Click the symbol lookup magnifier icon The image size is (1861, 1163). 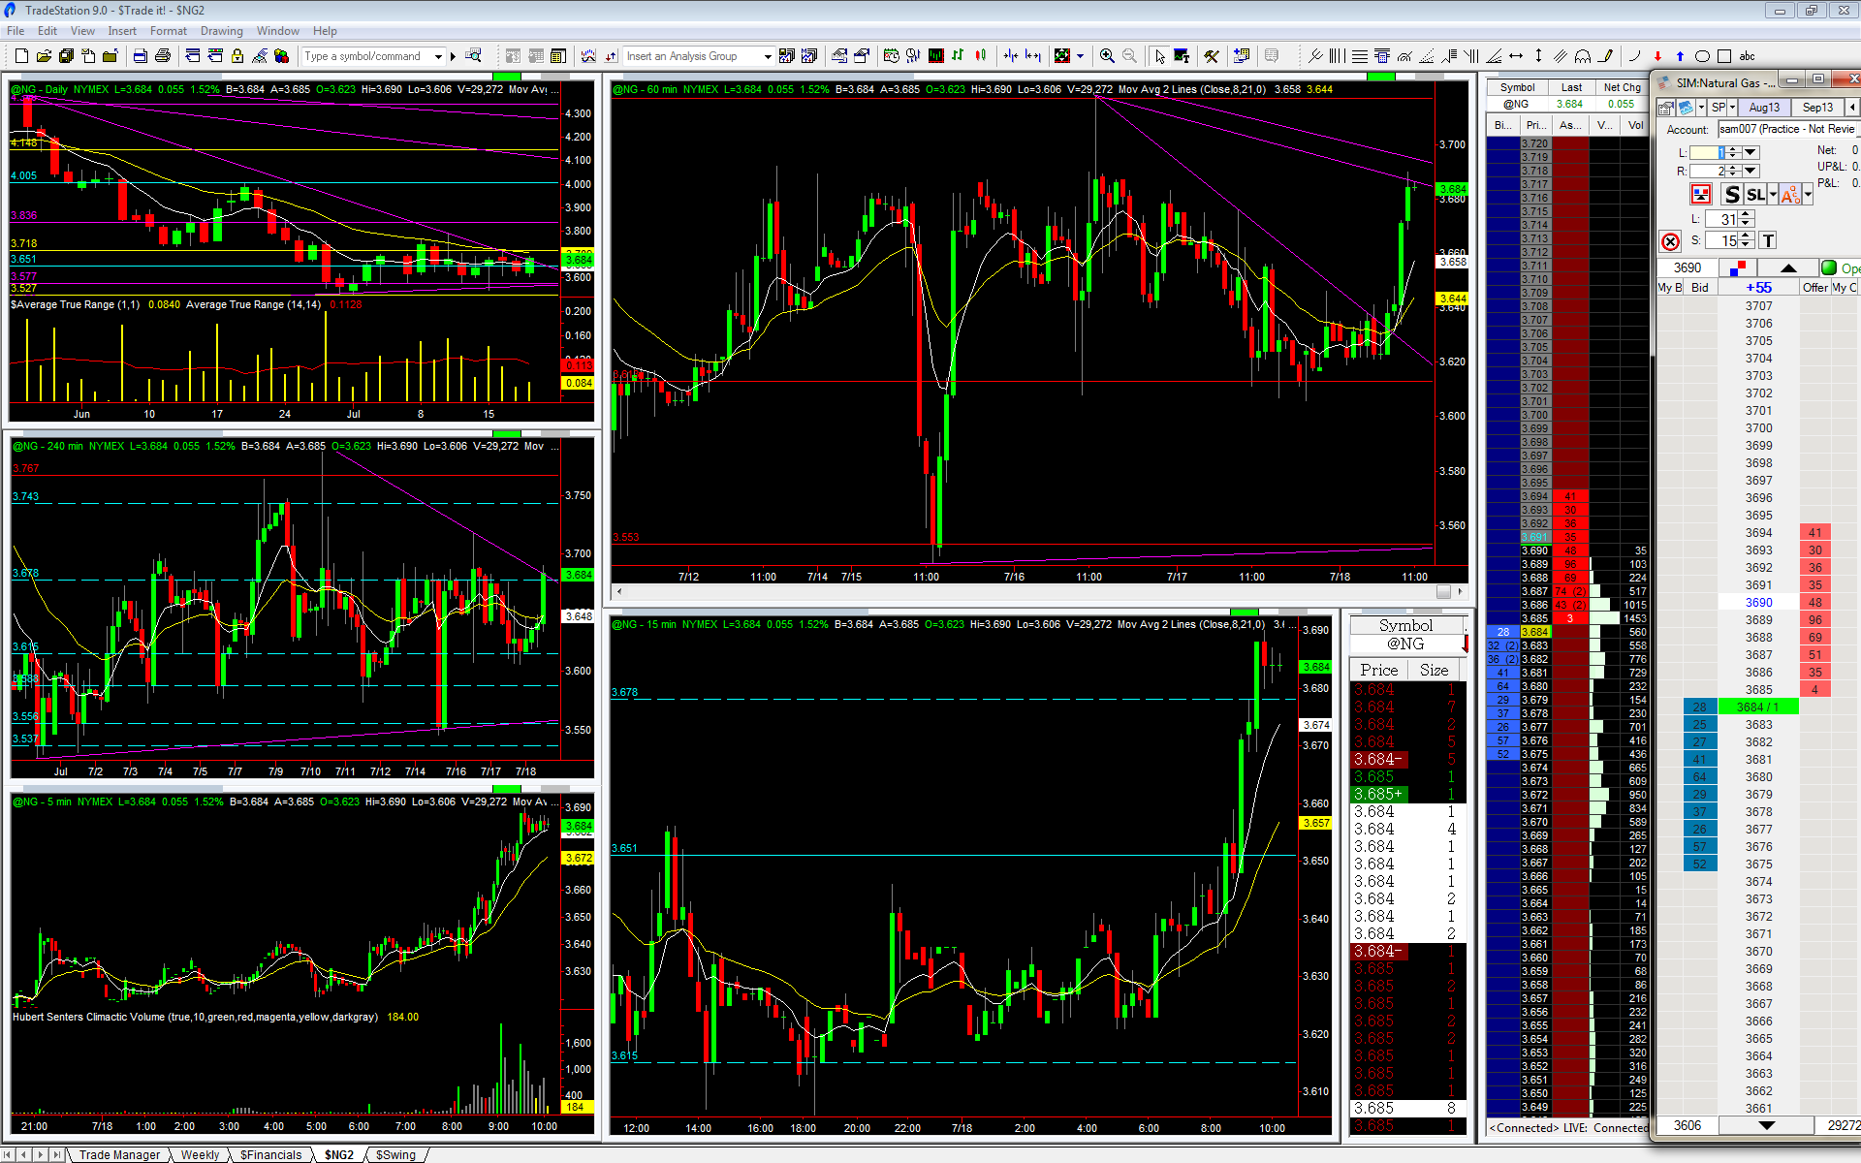473,56
